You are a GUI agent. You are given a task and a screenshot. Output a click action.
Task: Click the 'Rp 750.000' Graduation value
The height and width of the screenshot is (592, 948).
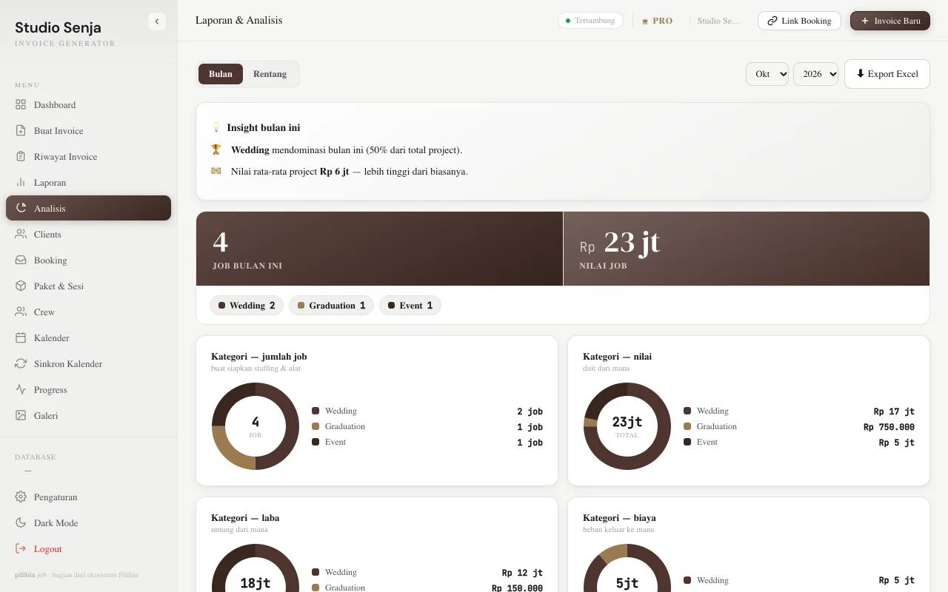889,427
